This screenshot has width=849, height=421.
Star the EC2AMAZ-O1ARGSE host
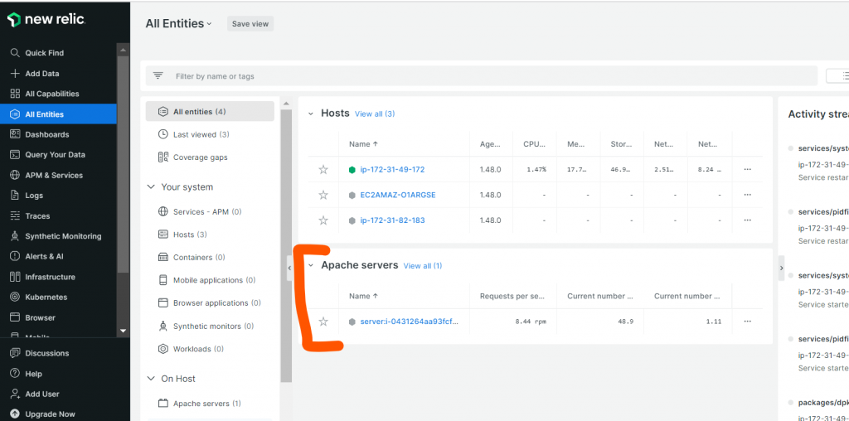[x=323, y=196]
